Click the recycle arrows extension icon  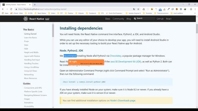(144, 9)
